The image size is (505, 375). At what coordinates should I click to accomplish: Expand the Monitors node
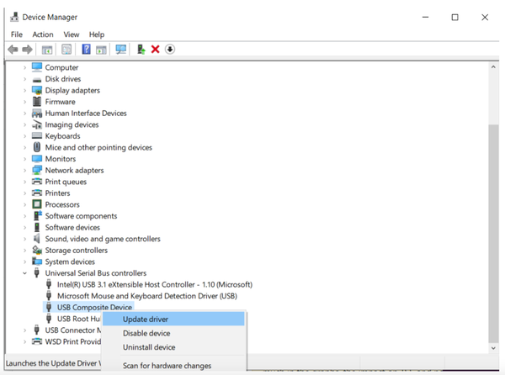[24, 159]
